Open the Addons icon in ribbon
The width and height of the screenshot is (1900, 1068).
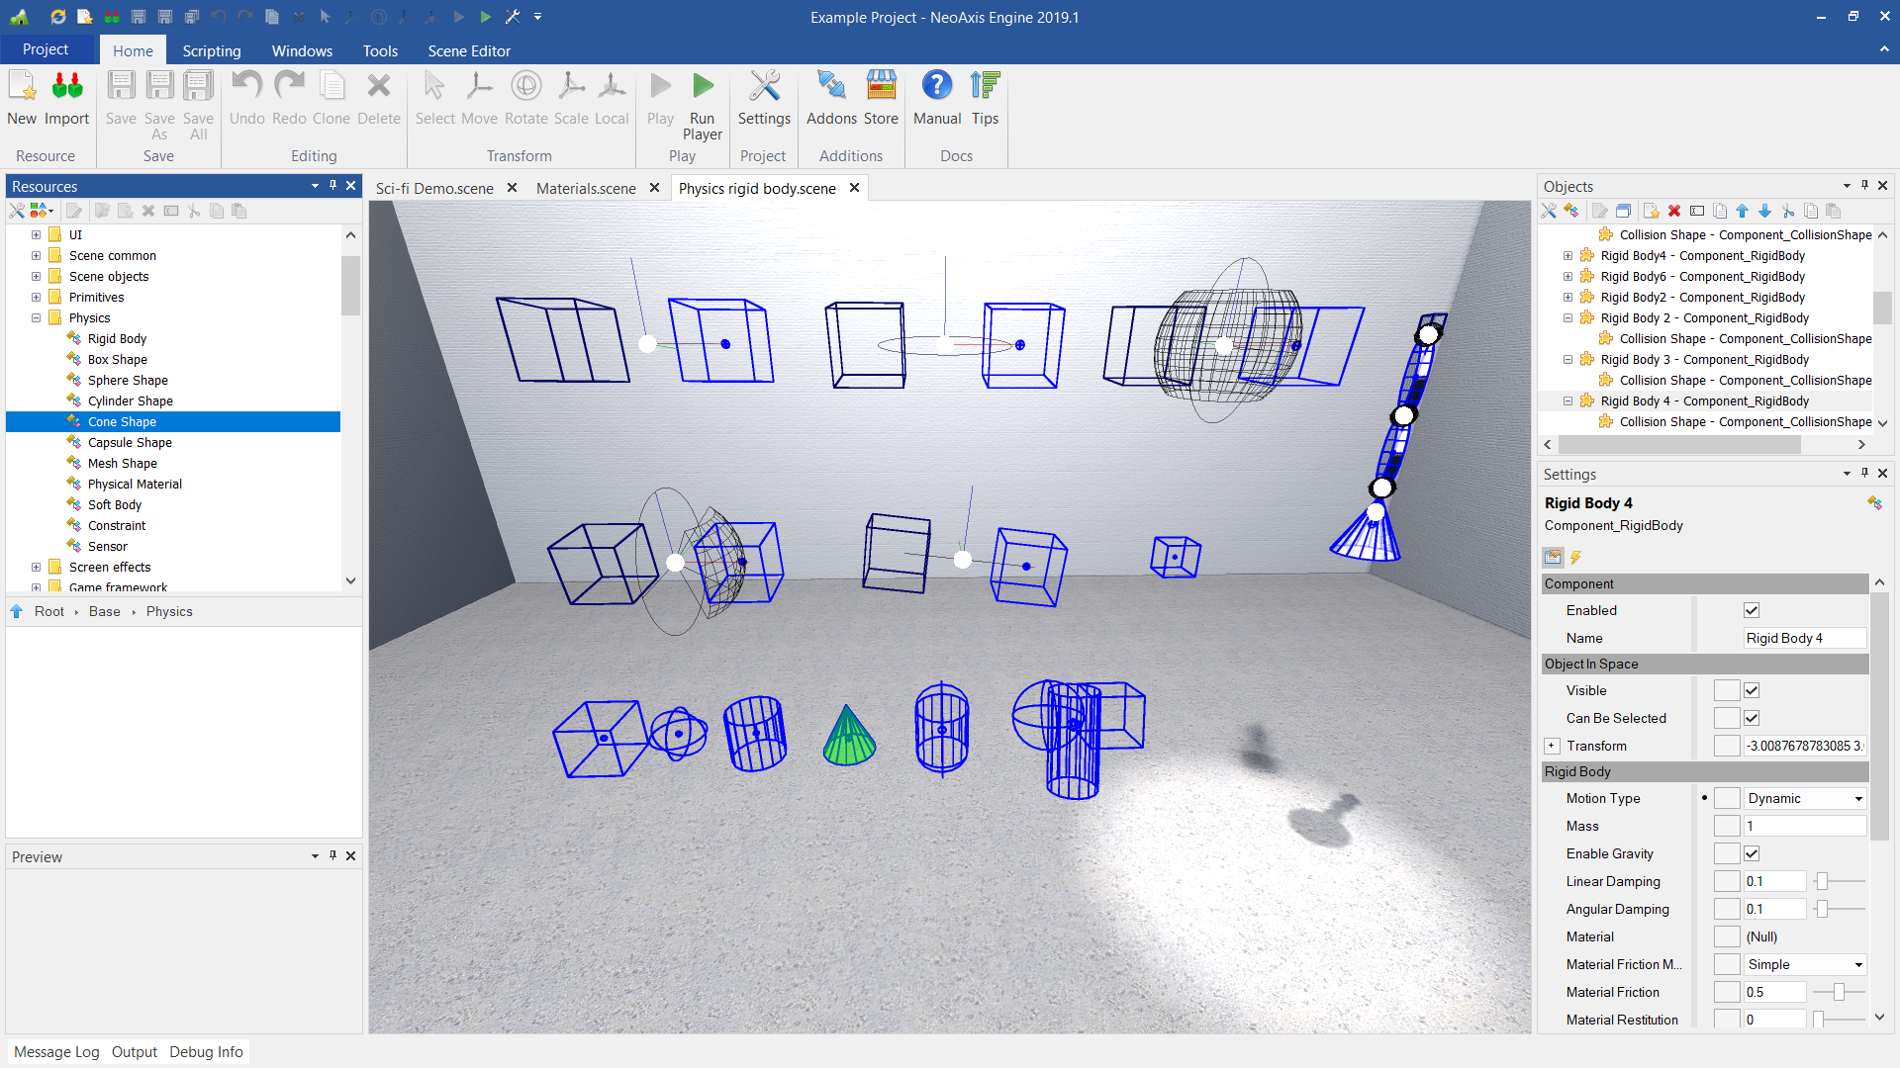830,87
